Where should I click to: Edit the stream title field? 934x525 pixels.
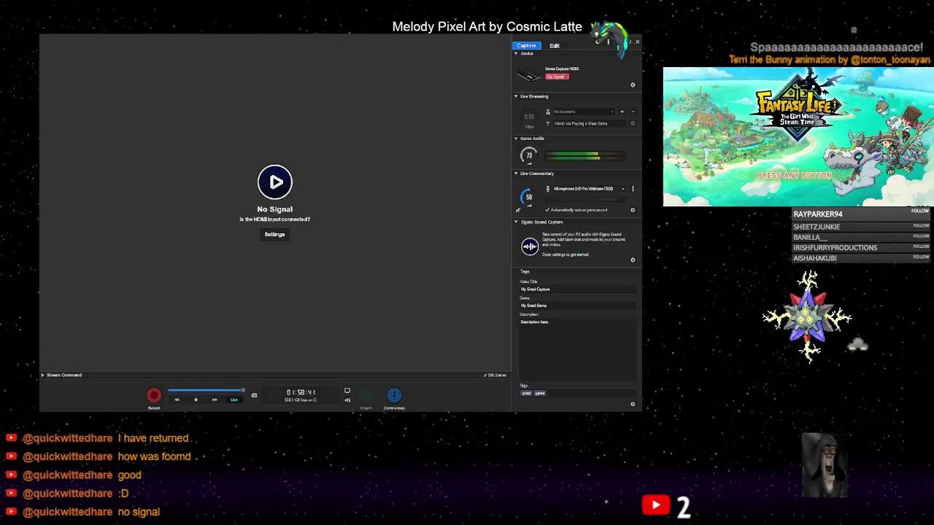point(590,123)
